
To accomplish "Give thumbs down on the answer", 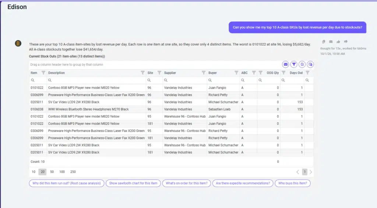I will click(346, 42).
